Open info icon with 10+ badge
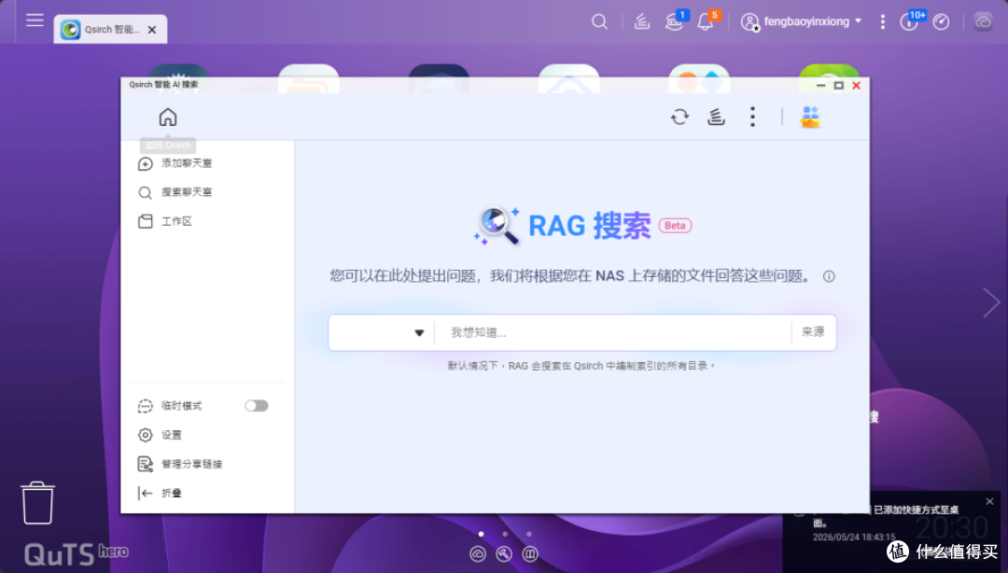This screenshot has height=573, width=1008. 910,21
